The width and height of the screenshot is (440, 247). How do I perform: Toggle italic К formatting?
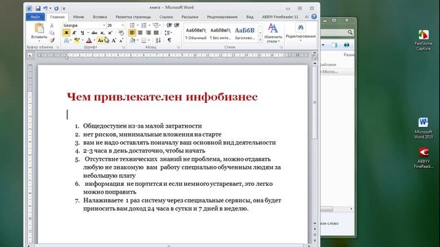(74, 33)
